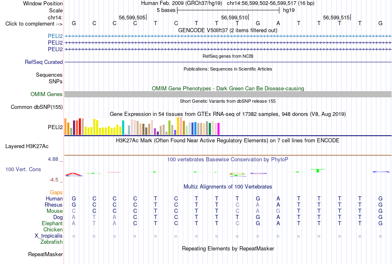Image resolution: width=392 pixels, height=264 pixels.
Task: Open the GENCODE V50lift37 track title
Action: [x=228, y=30]
